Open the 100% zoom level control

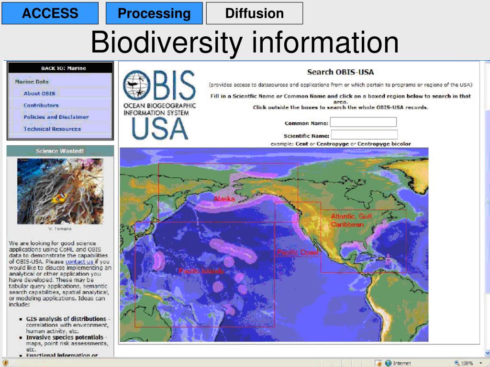(x=464, y=363)
